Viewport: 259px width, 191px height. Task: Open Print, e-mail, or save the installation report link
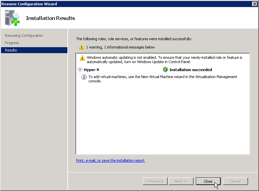[110, 160]
